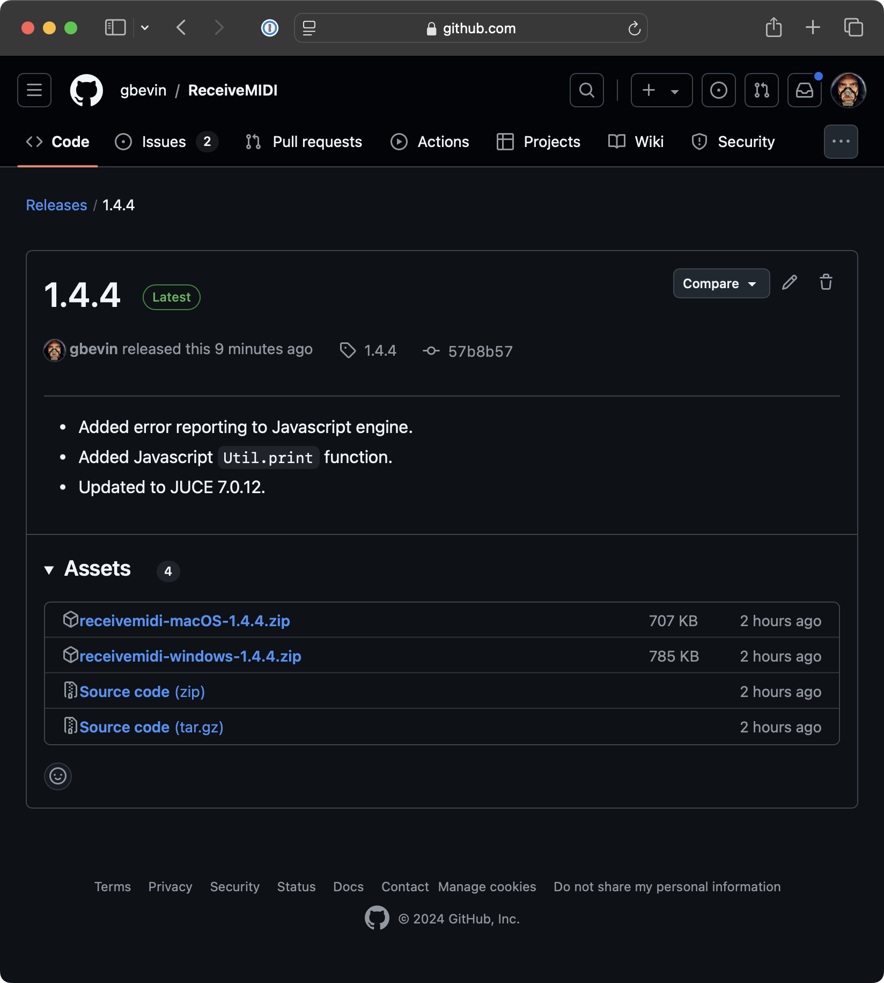Open the 1.4.4 tag link
This screenshot has width=884, height=983.
pos(368,350)
